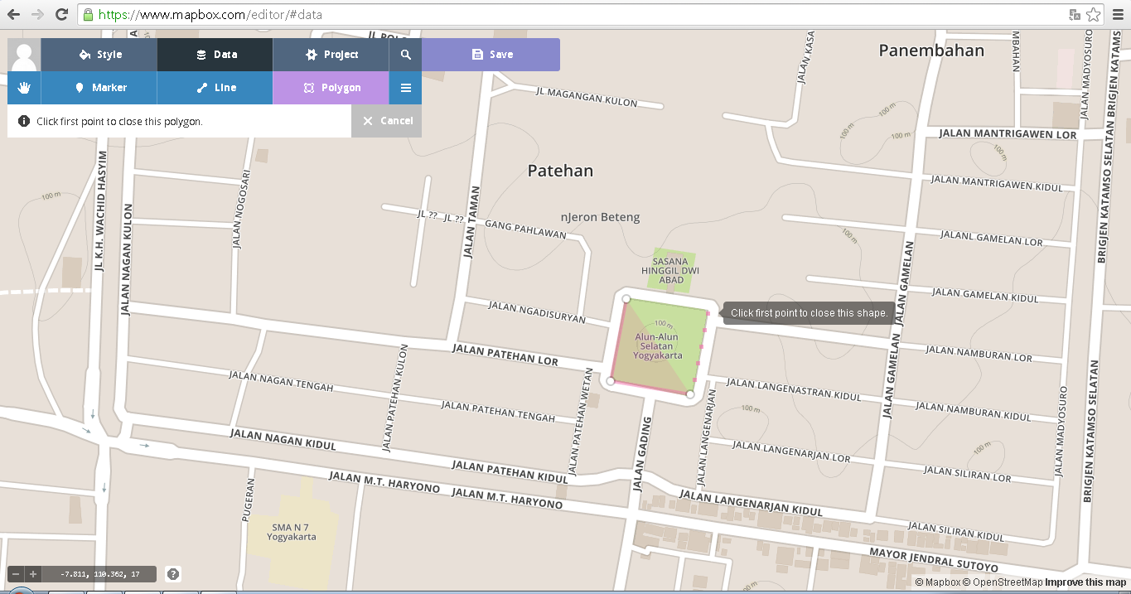
Task: Open the hamburger layers menu
Action: tap(405, 87)
